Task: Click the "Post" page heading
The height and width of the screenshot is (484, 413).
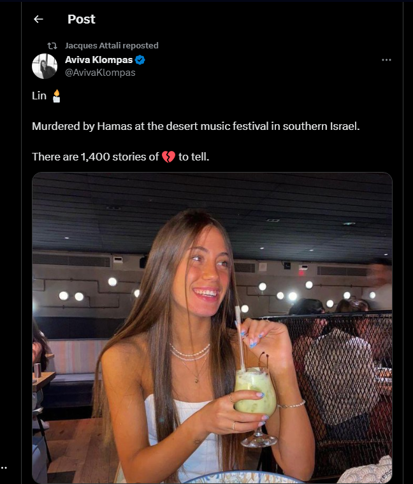Action: click(x=82, y=19)
